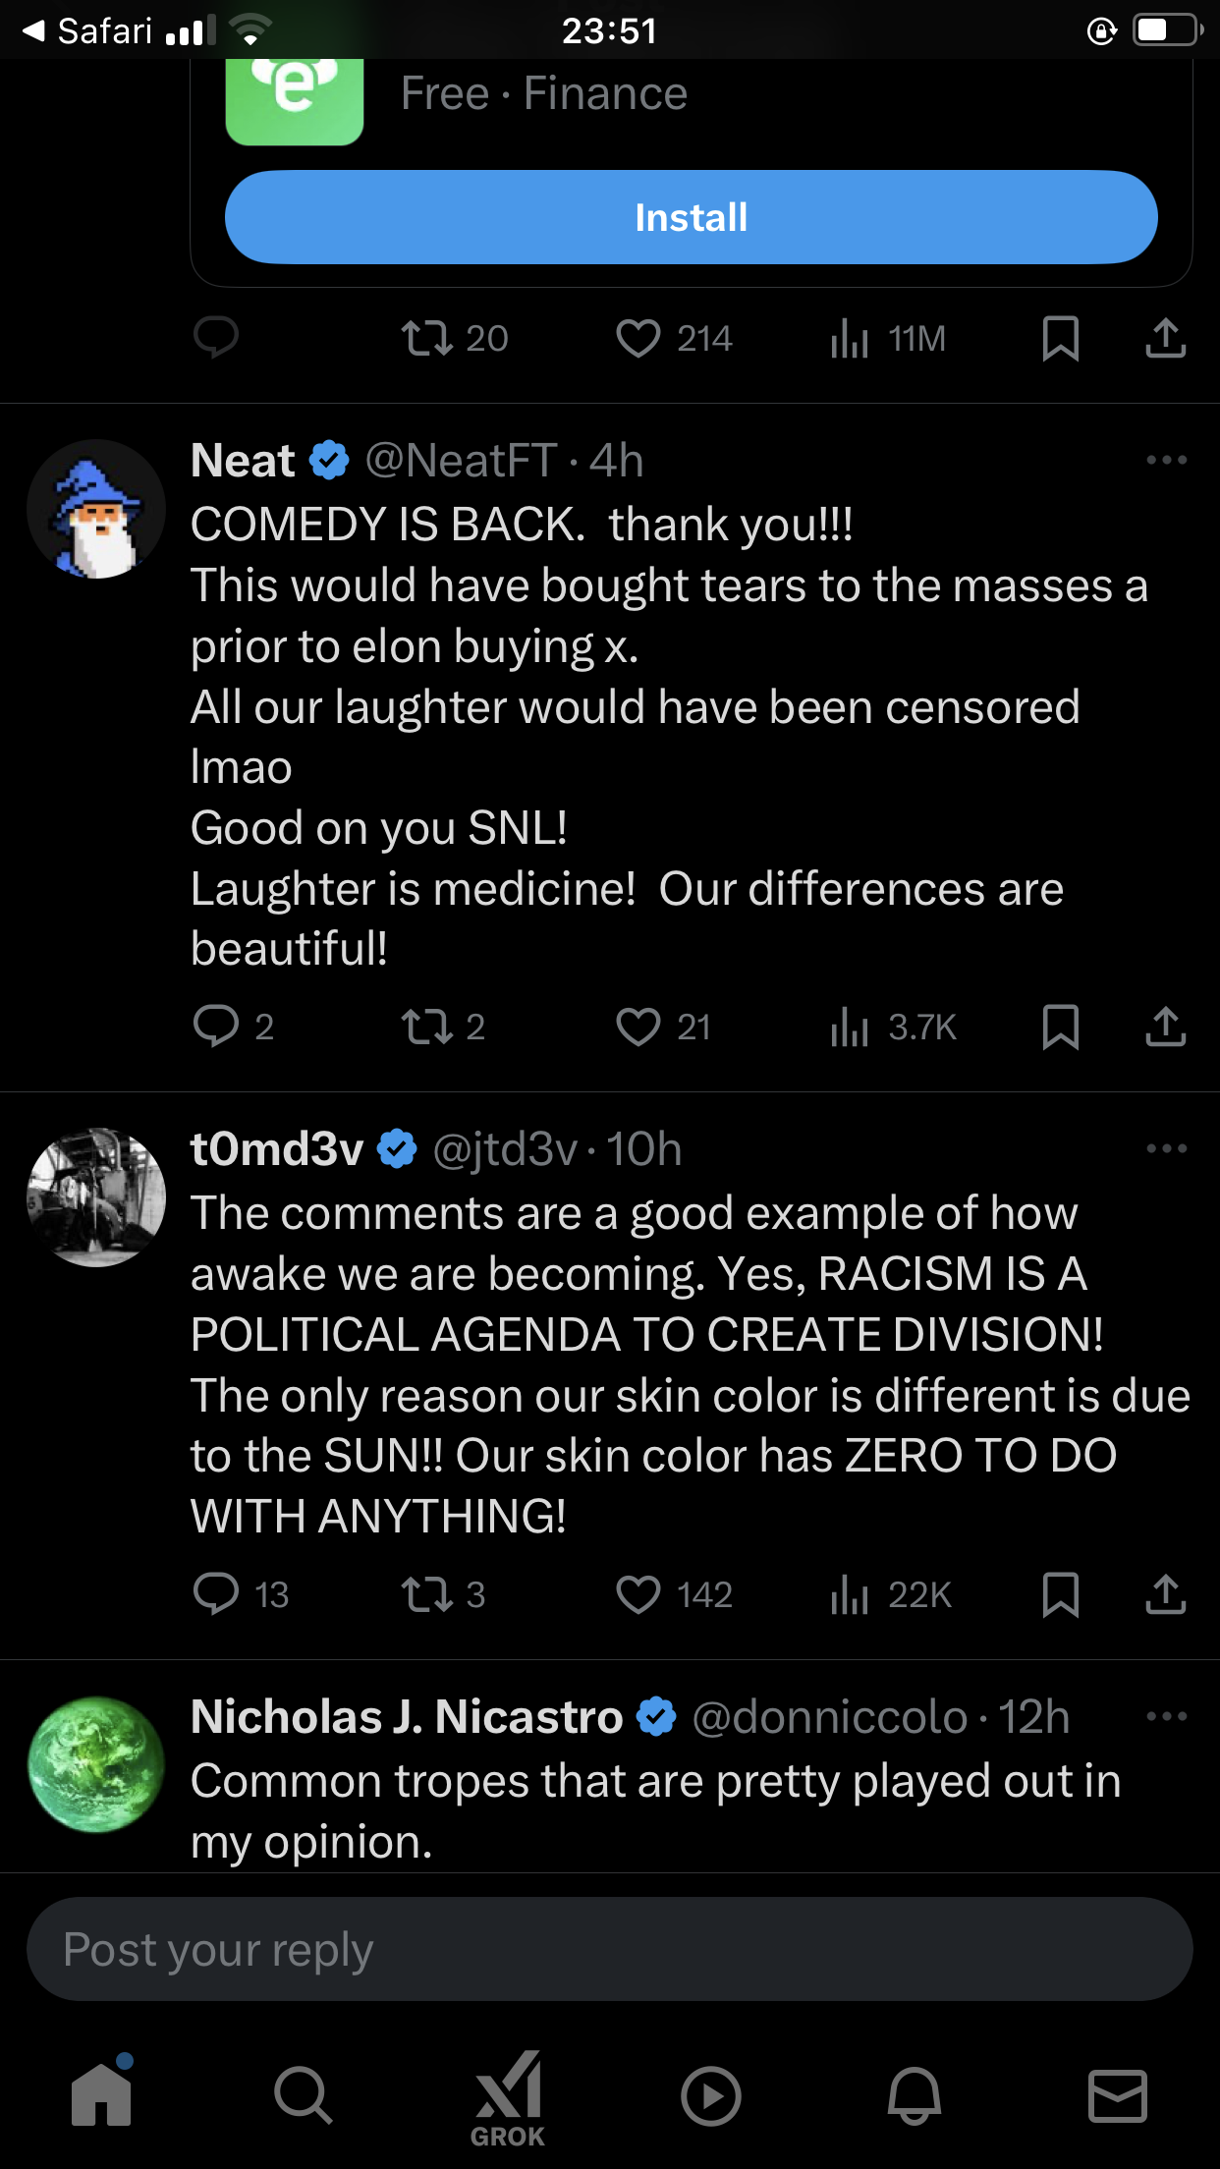The height and width of the screenshot is (2169, 1220).
Task: Open reply thread on t0md3v post
Action: click(x=216, y=1594)
